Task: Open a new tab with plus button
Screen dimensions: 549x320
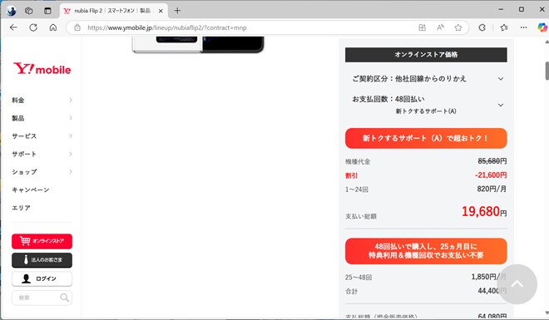Action: point(177,11)
